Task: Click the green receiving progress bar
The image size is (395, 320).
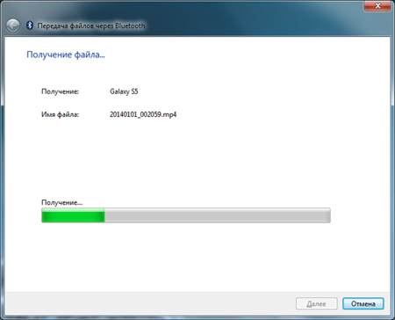Action: 186,215
